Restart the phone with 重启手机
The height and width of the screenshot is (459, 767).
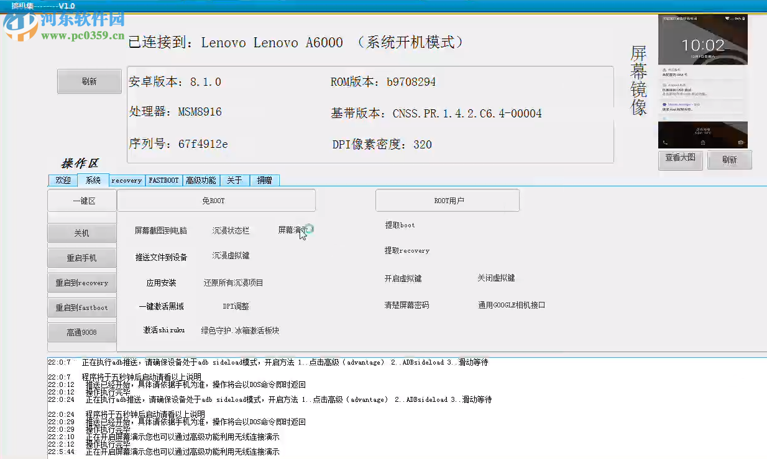tap(81, 258)
